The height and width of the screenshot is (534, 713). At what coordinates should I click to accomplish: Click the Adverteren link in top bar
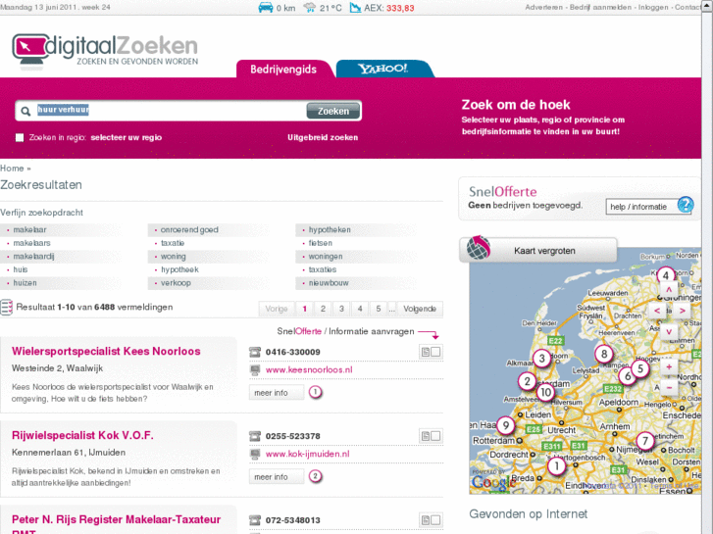544,7
